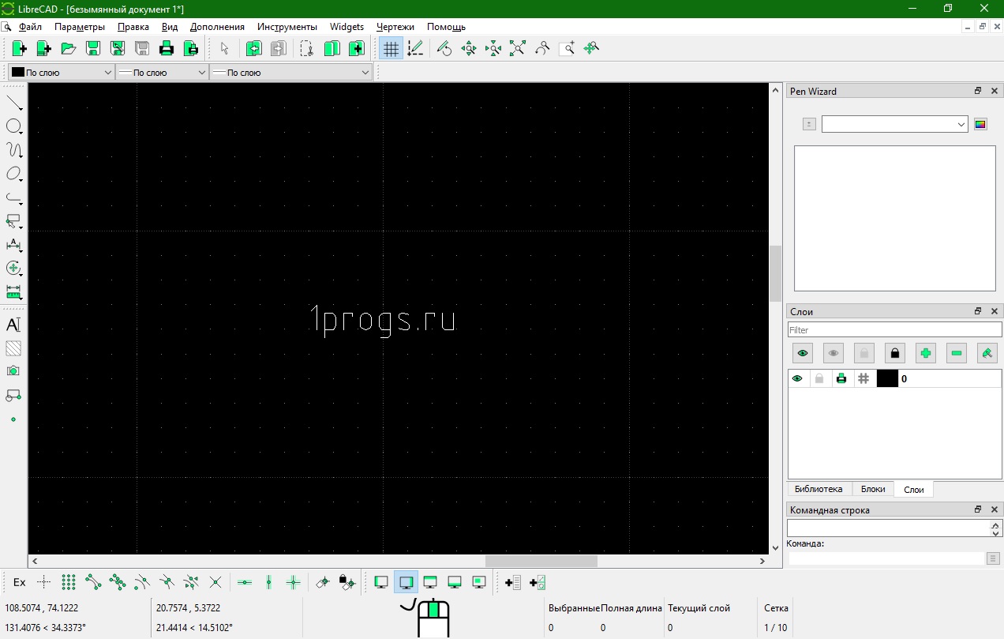Expand the Pen Wizard combo box
Screen dimensions: 1004x639
tap(960, 124)
